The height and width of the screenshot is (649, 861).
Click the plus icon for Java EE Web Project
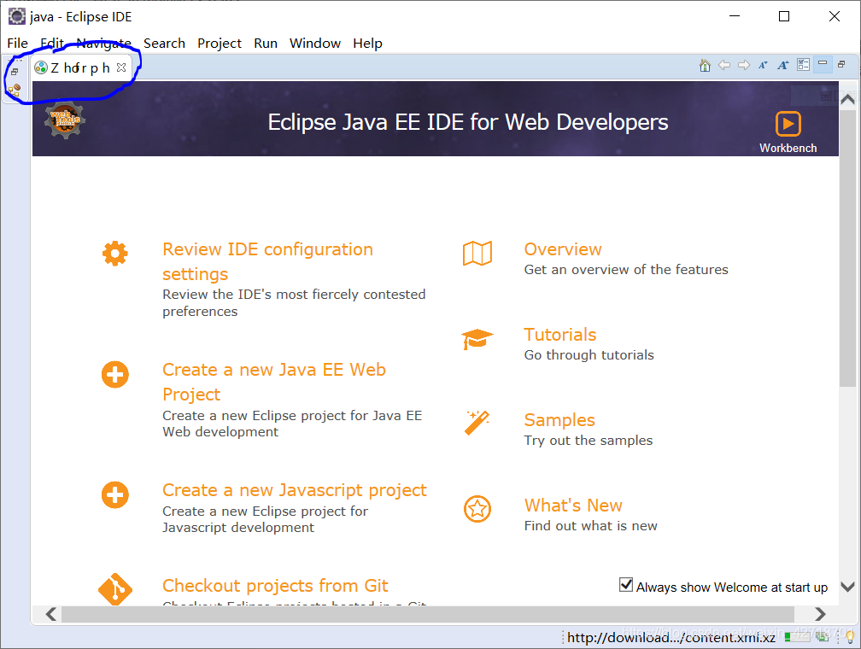[x=114, y=375]
